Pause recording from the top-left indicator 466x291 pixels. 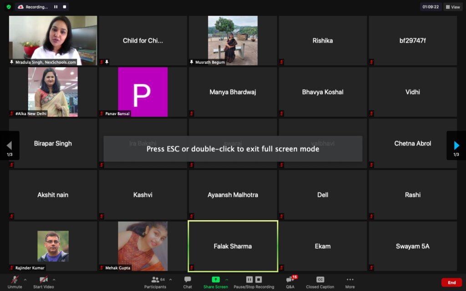click(x=56, y=7)
